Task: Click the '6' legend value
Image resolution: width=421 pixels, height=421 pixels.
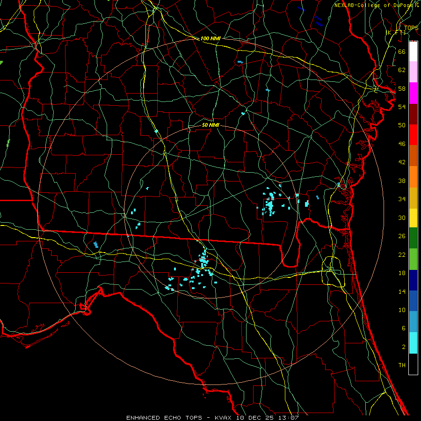Action: [x=403, y=328]
